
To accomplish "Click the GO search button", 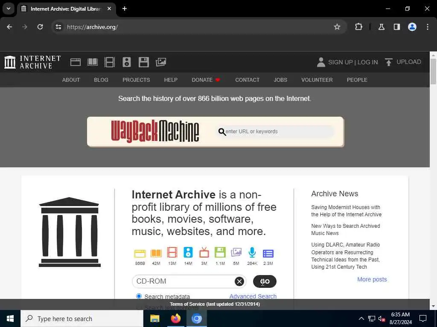I will coord(265,281).
